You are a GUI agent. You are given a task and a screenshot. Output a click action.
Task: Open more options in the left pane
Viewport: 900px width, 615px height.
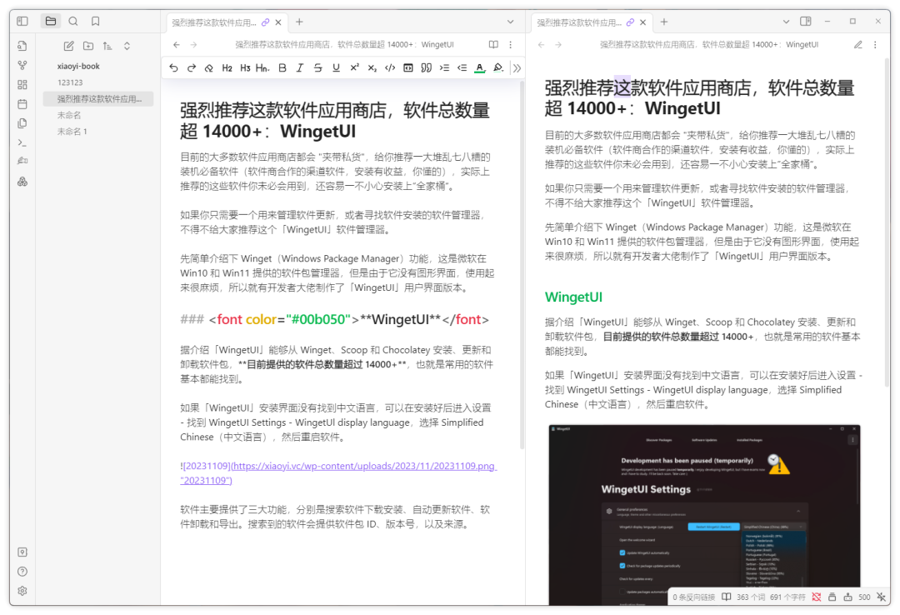point(510,44)
